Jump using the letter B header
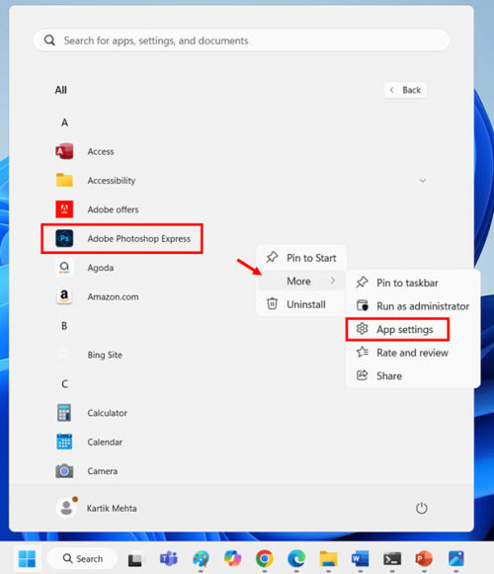The height and width of the screenshot is (574, 494). coord(64,326)
